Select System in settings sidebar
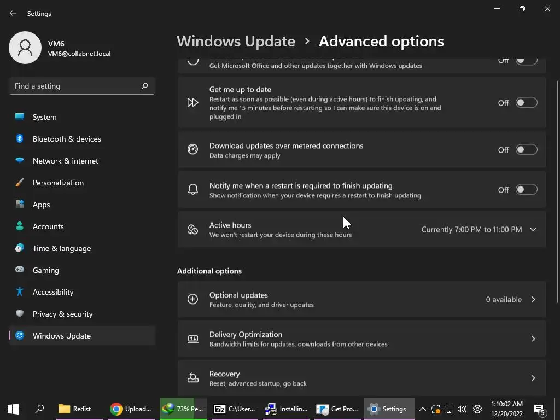The width and height of the screenshot is (560, 420). [82, 117]
